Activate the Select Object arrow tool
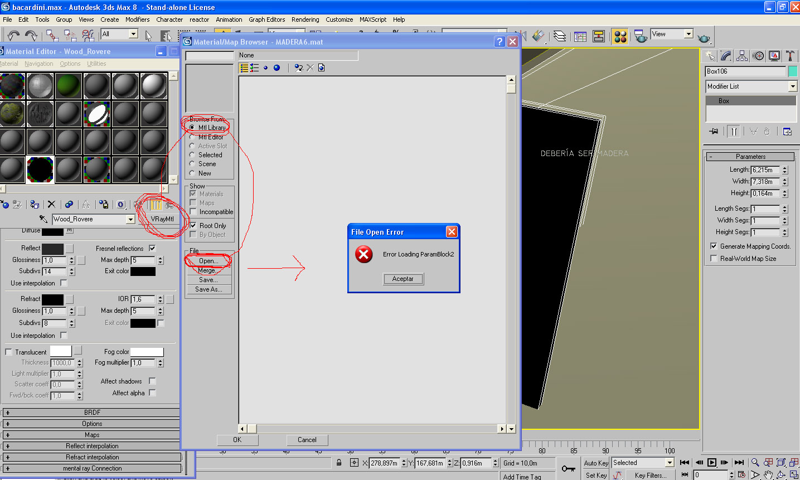Screen dimensions: 800x480 (x=148, y=36)
